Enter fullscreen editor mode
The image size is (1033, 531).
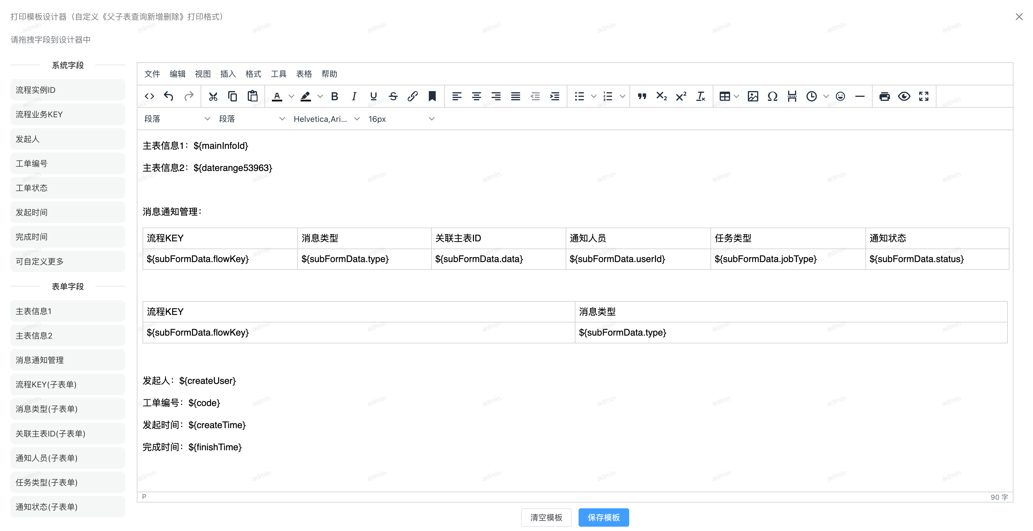point(923,96)
